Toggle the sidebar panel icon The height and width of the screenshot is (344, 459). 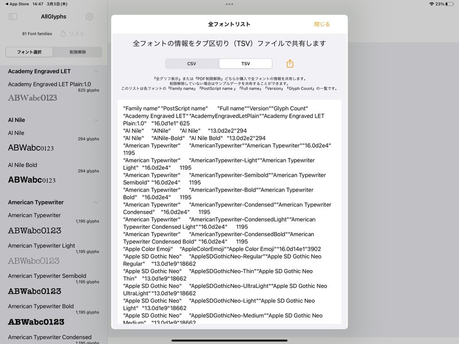[13, 17]
